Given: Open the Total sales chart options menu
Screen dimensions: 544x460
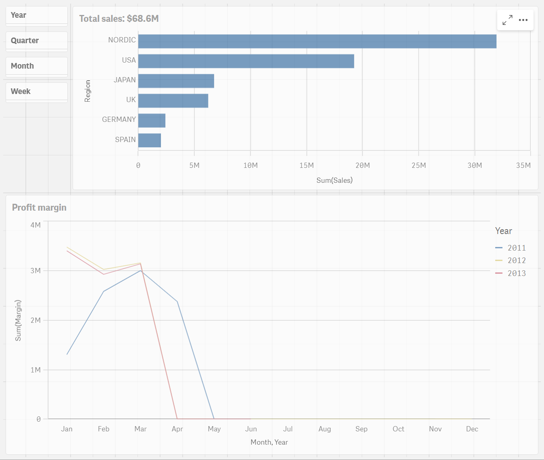Looking at the screenshot, I should click(x=523, y=20).
